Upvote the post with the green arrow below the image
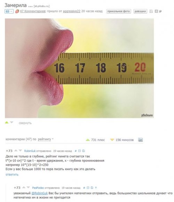 (x=7, y=122)
